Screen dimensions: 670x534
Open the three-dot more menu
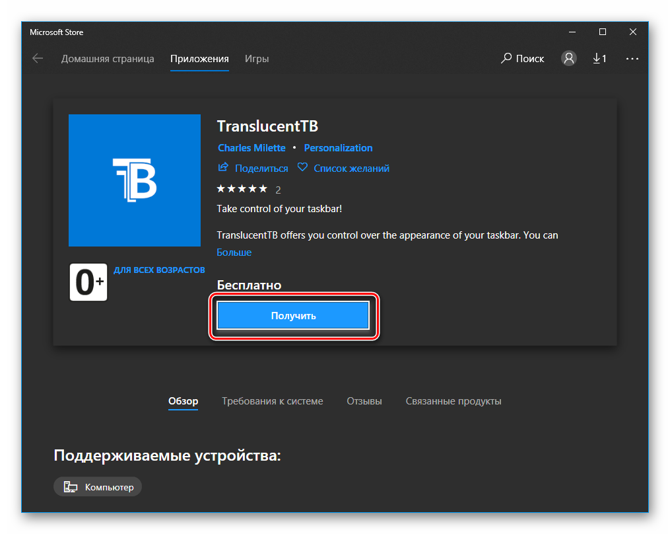(x=632, y=59)
